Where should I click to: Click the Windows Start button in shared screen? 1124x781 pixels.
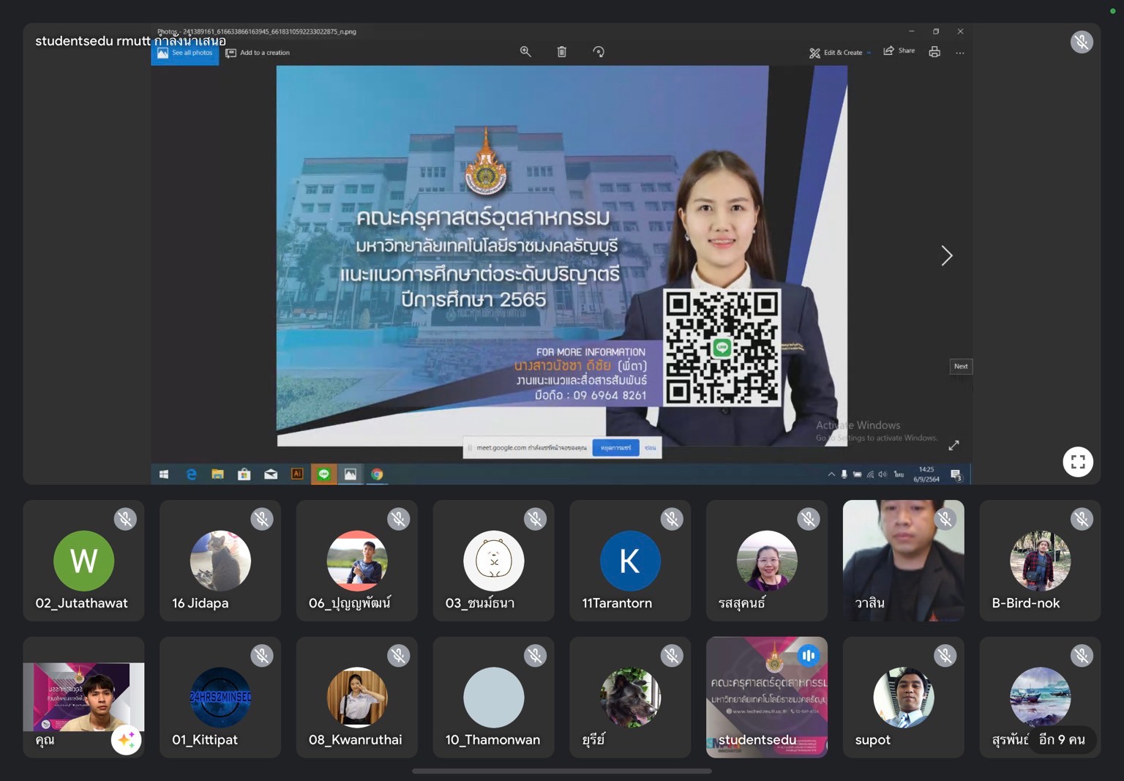point(164,474)
